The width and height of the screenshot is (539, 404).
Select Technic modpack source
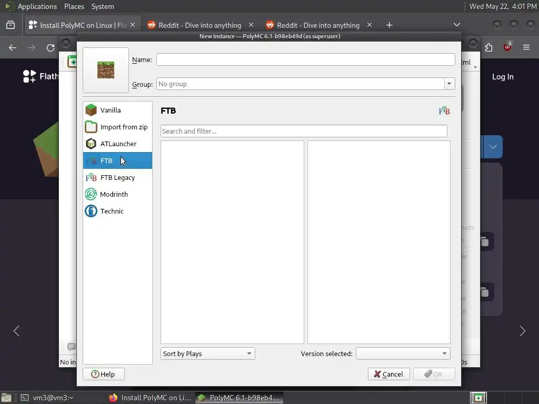[117, 211]
